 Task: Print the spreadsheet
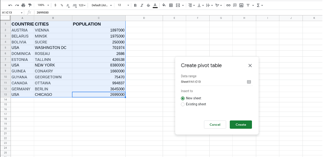pos(23,5)
